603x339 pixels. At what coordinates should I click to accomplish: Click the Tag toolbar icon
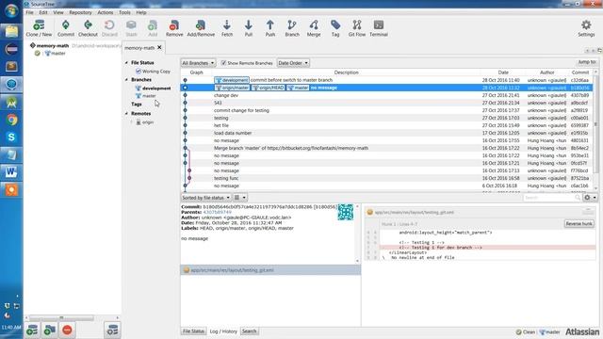point(335,28)
